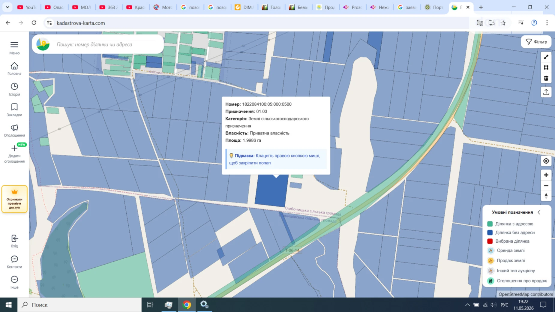The image size is (555, 312).
Task: Open a new browser tab
Action: (x=481, y=7)
